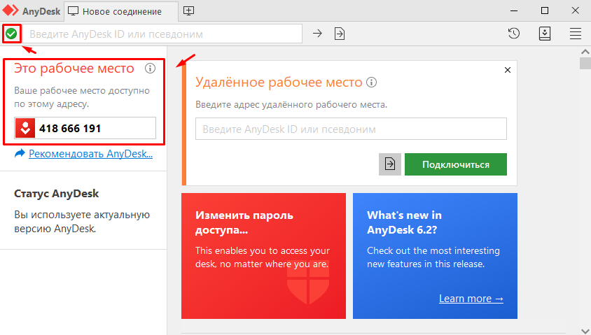Click the vertical scrollbar up arrow
Screen dimensions: 591x335
pos(585,52)
